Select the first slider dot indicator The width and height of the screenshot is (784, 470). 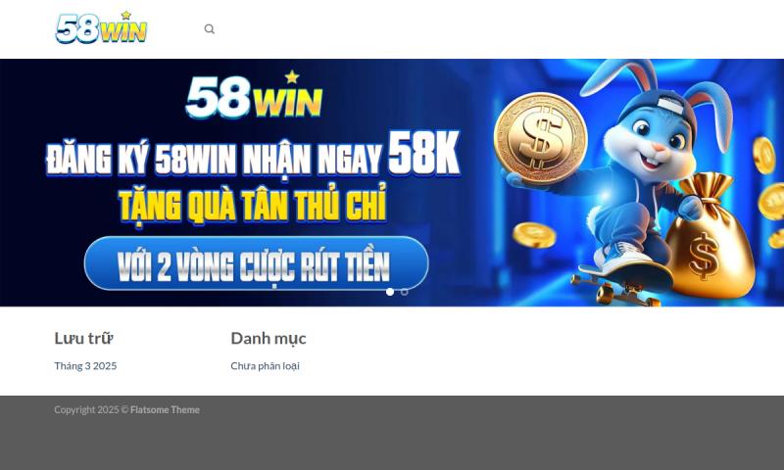point(390,292)
